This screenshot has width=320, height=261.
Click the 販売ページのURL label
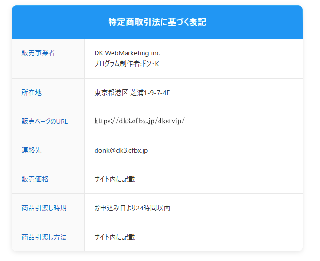click(45, 122)
